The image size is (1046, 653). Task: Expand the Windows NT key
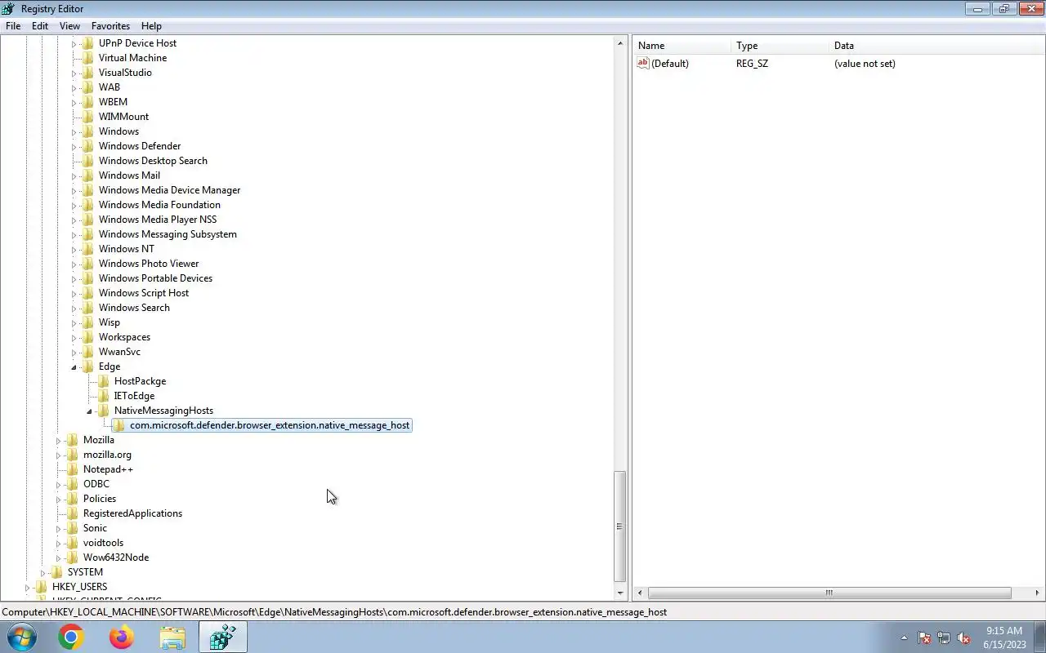tap(74, 249)
